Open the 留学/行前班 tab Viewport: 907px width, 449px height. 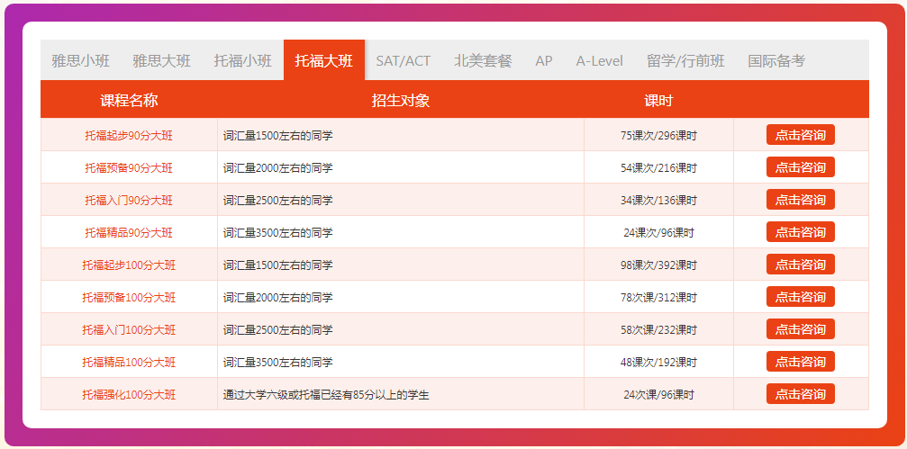point(685,60)
